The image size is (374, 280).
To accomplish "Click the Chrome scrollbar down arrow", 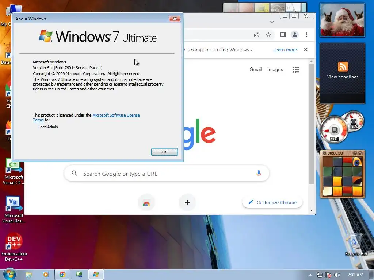I will point(311,210).
